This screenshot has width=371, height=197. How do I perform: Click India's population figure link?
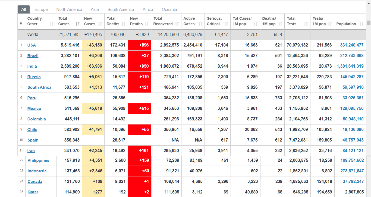[350, 66]
